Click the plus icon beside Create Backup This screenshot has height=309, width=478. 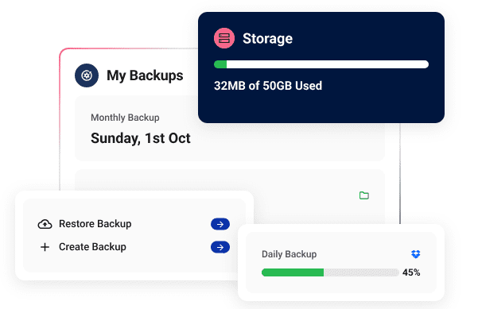coord(45,247)
